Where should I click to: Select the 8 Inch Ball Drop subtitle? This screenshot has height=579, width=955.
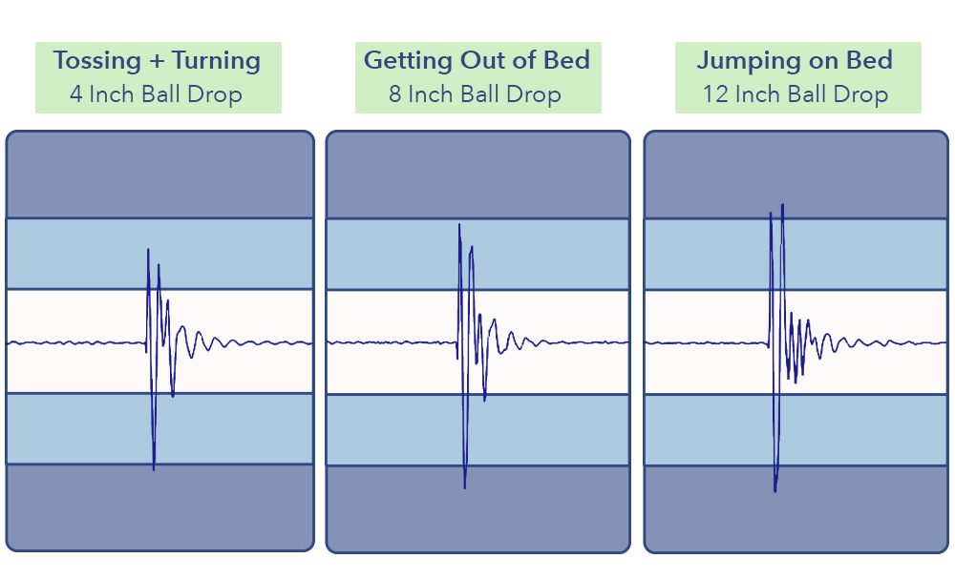click(475, 94)
